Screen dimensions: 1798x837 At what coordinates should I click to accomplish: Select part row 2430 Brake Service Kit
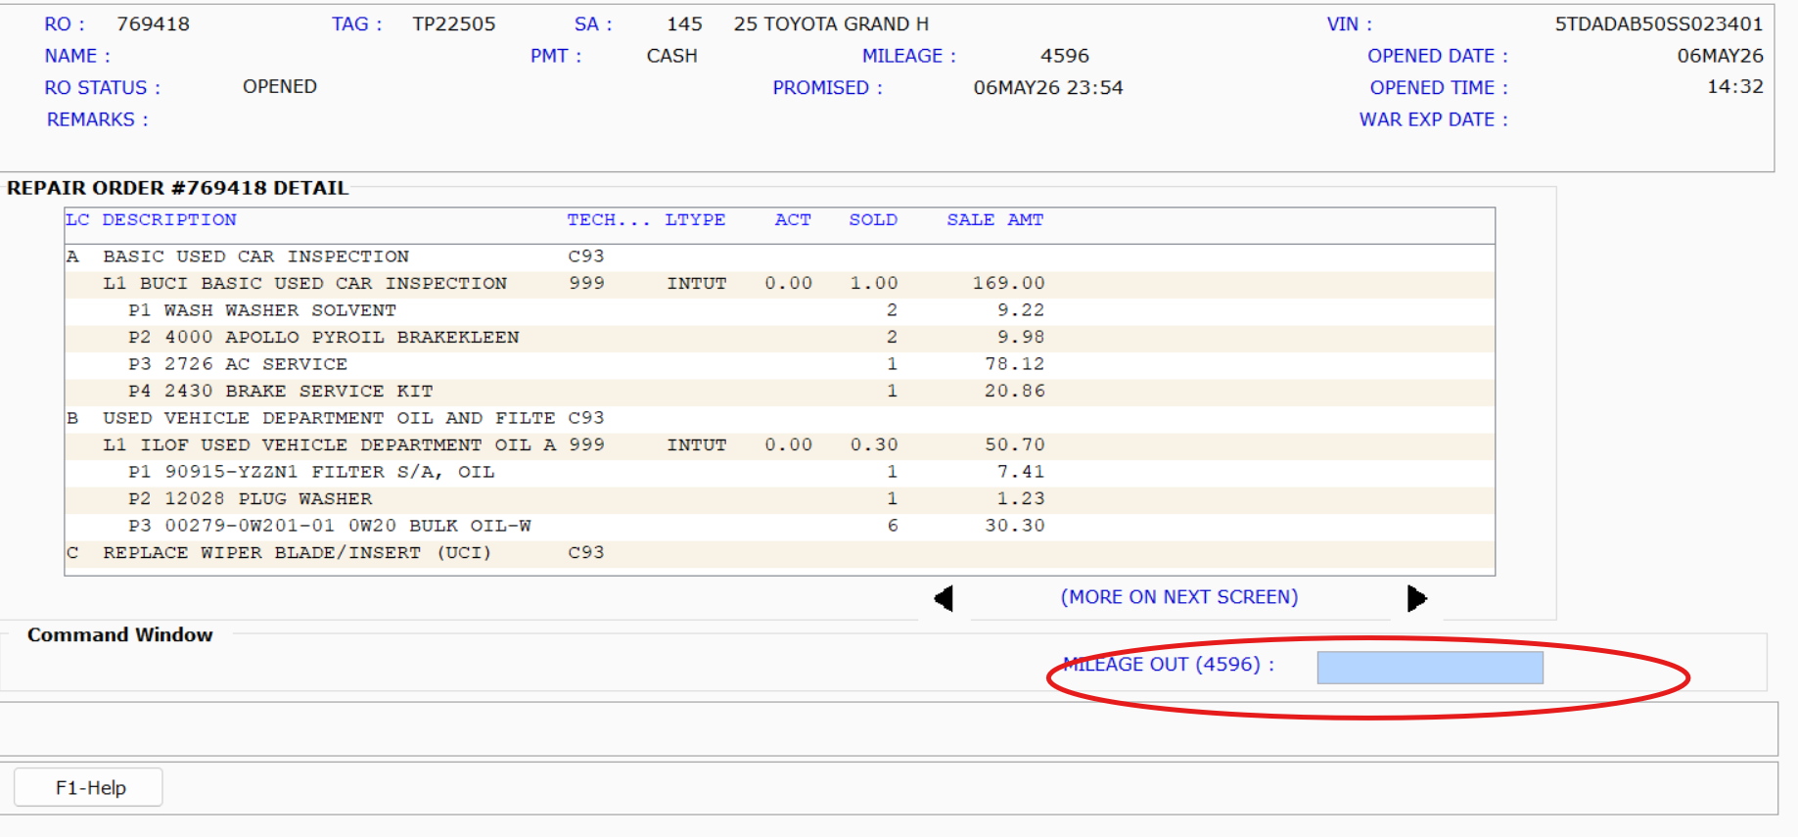tap(779, 392)
